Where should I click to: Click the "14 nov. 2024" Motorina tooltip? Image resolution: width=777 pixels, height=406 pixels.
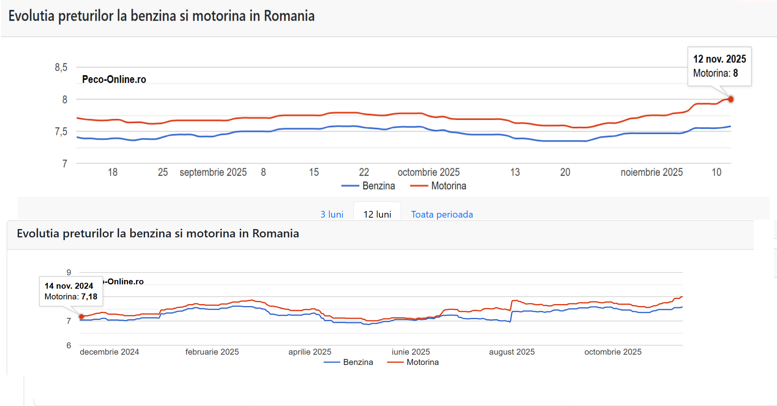pyautogui.click(x=71, y=291)
